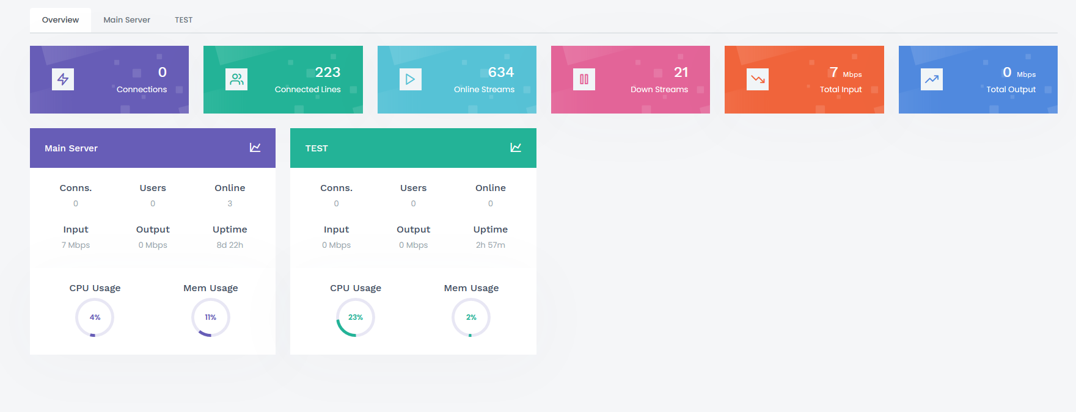Select the 223 Connected Lines count
This screenshot has height=412, width=1076.
[x=328, y=73]
